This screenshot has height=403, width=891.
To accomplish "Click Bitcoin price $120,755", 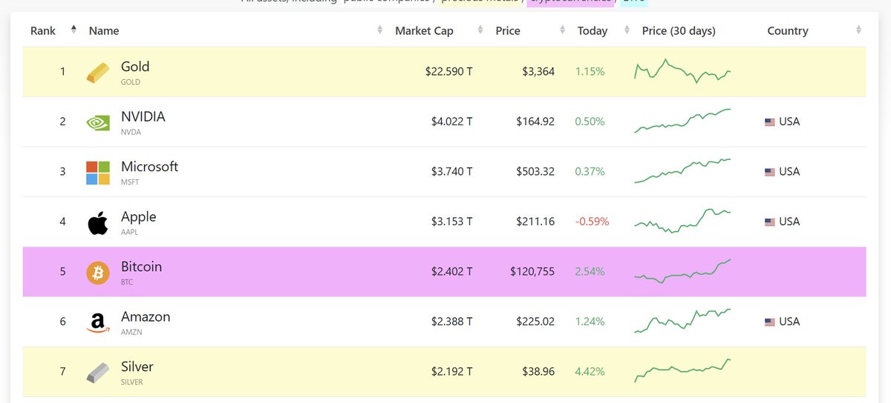I will (x=532, y=272).
